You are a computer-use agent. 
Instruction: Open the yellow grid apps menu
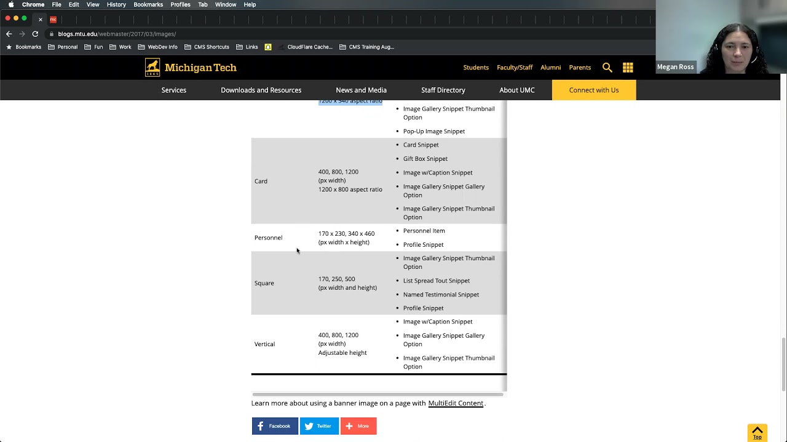click(628, 68)
